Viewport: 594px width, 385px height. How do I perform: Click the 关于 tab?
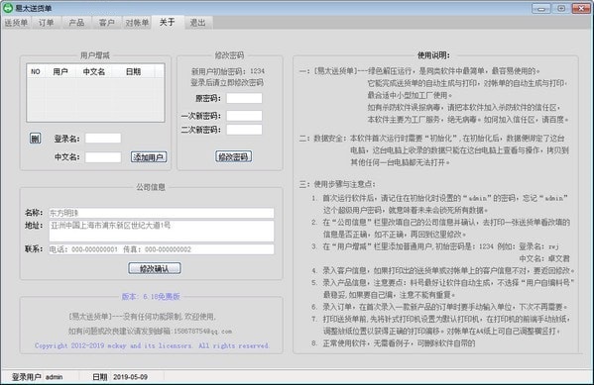tap(167, 23)
